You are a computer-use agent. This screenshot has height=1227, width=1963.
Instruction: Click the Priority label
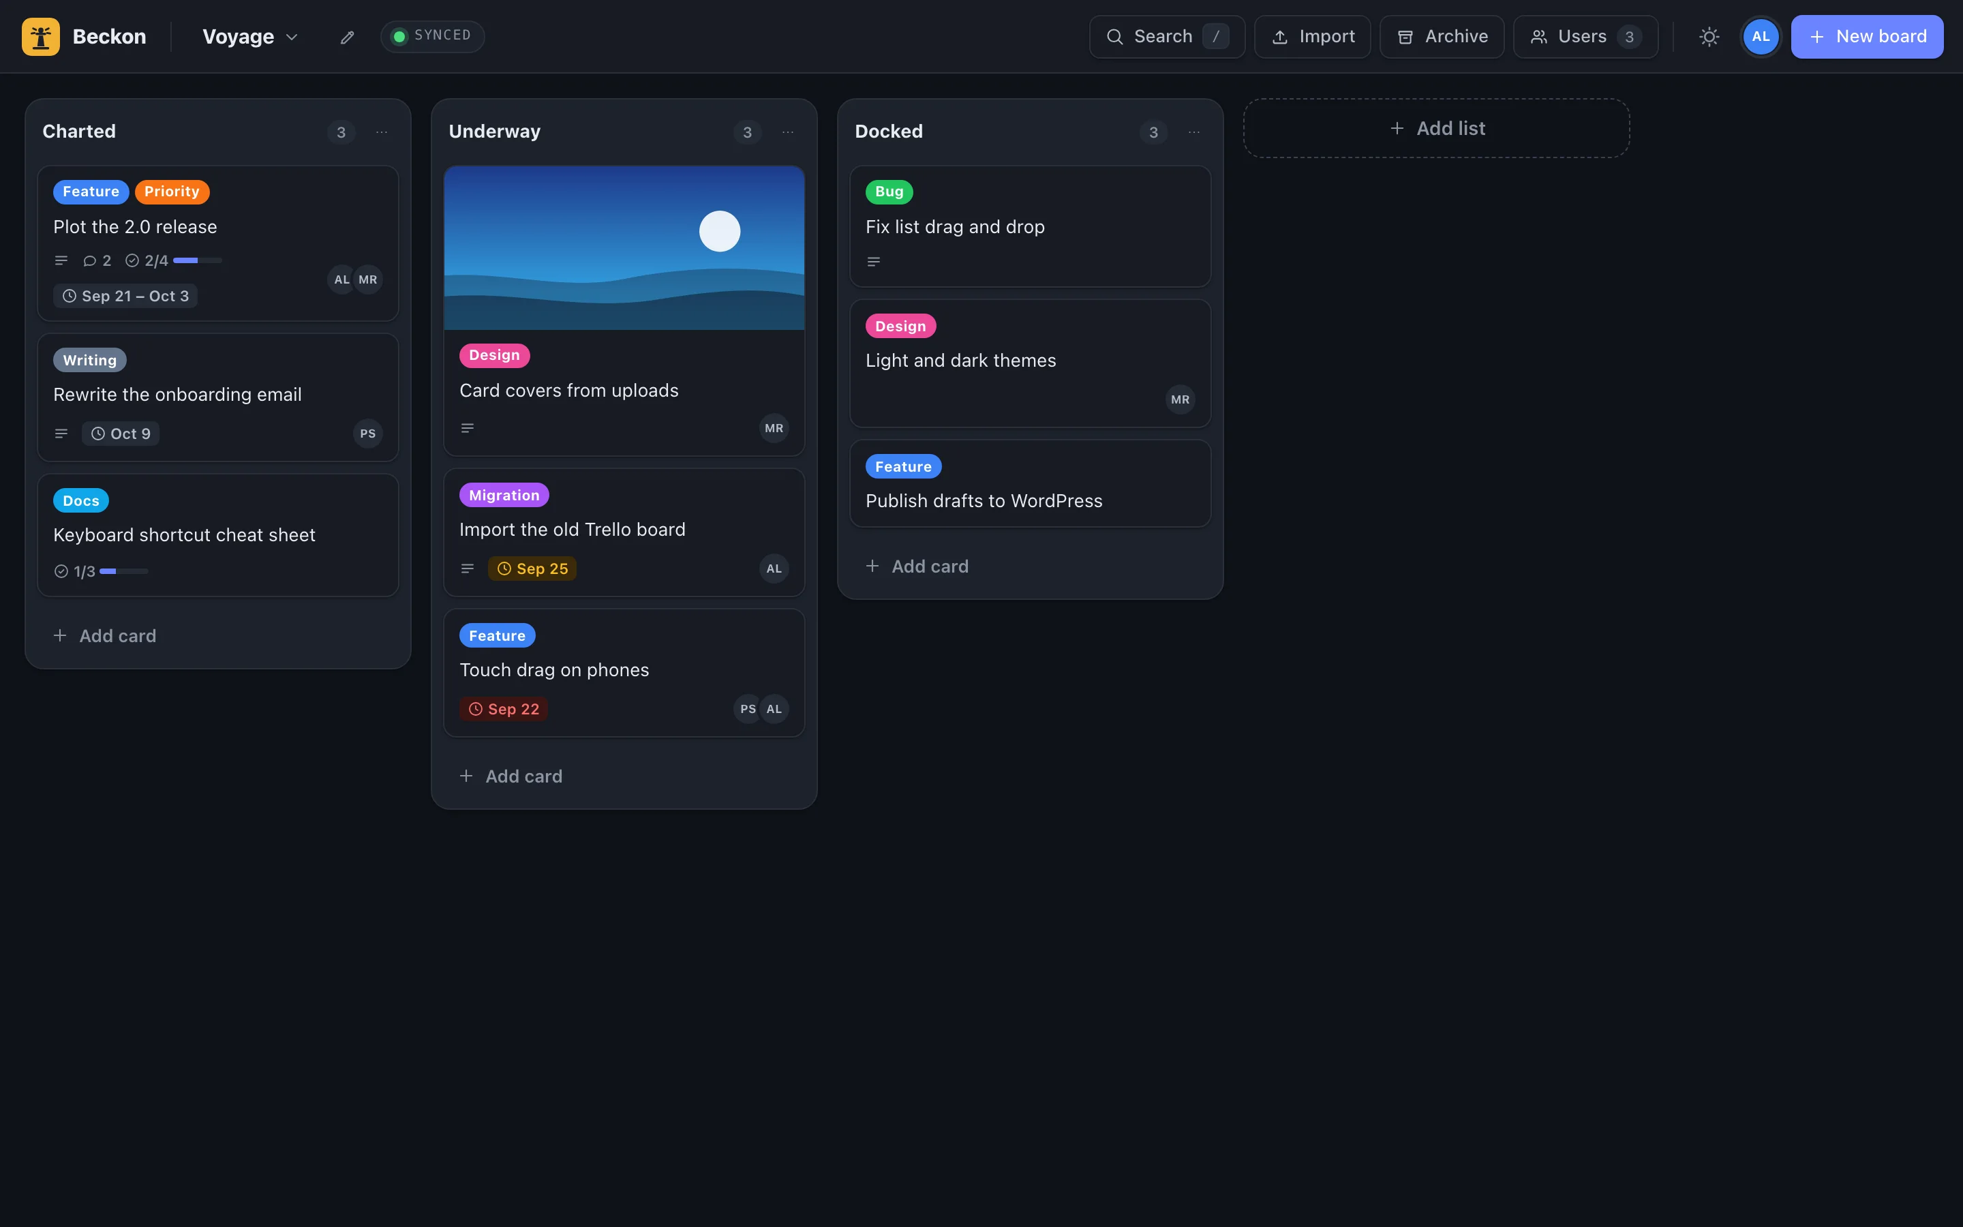click(x=172, y=192)
